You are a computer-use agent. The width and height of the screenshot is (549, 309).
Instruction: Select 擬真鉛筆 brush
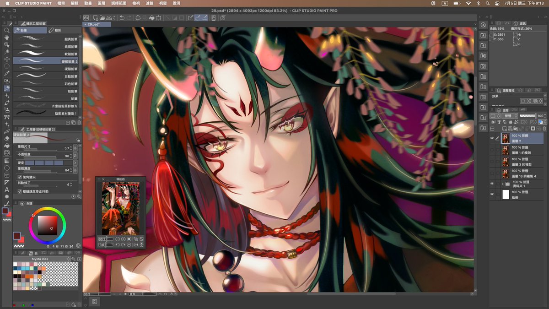[46, 39]
